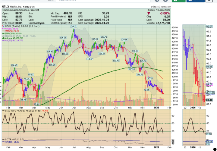Click the next chart arrow button
217x151 pixels.
[165, 1]
